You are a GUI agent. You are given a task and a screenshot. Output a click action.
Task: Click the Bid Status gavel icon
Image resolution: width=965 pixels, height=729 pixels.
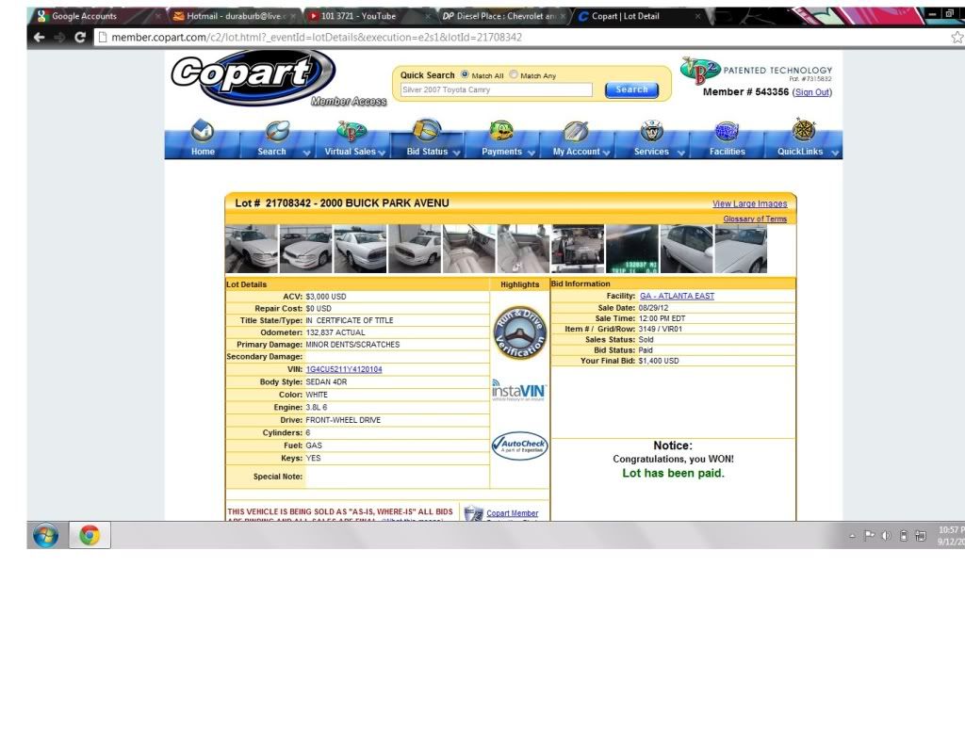coord(427,130)
